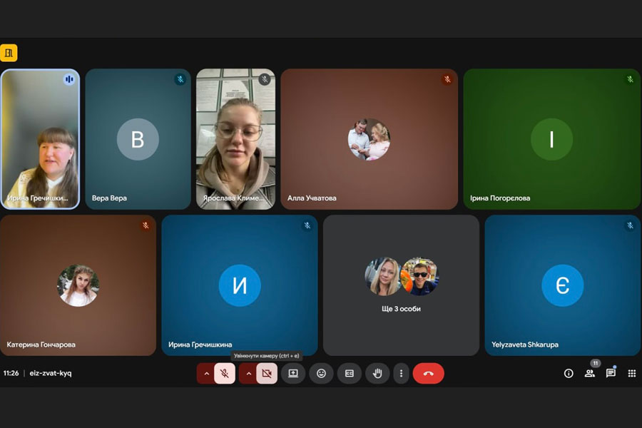Open more options three-dot menu
This screenshot has height=428, width=642.
pyautogui.click(x=401, y=373)
